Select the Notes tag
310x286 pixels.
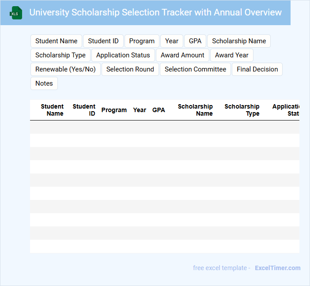(44, 83)
